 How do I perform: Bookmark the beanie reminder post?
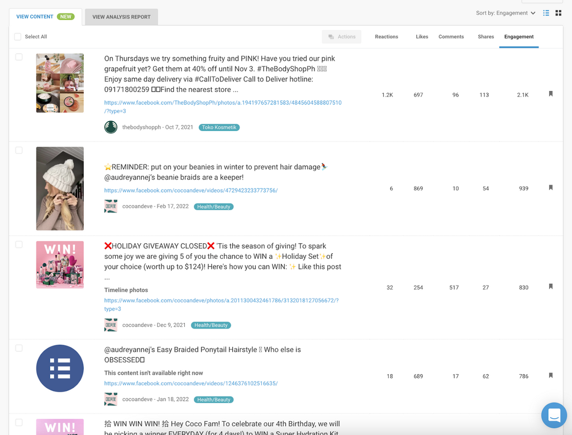(x=551, y=188)
